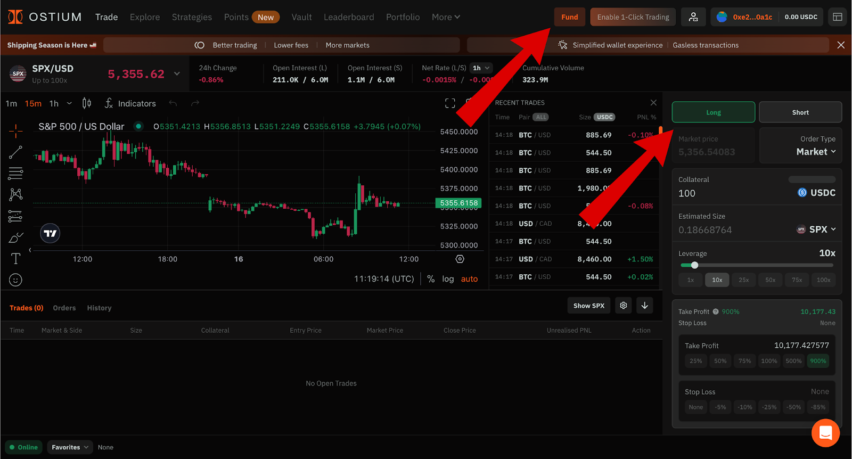Select 1m chart interval
The image size is (852, 459).
pos(11,103)
